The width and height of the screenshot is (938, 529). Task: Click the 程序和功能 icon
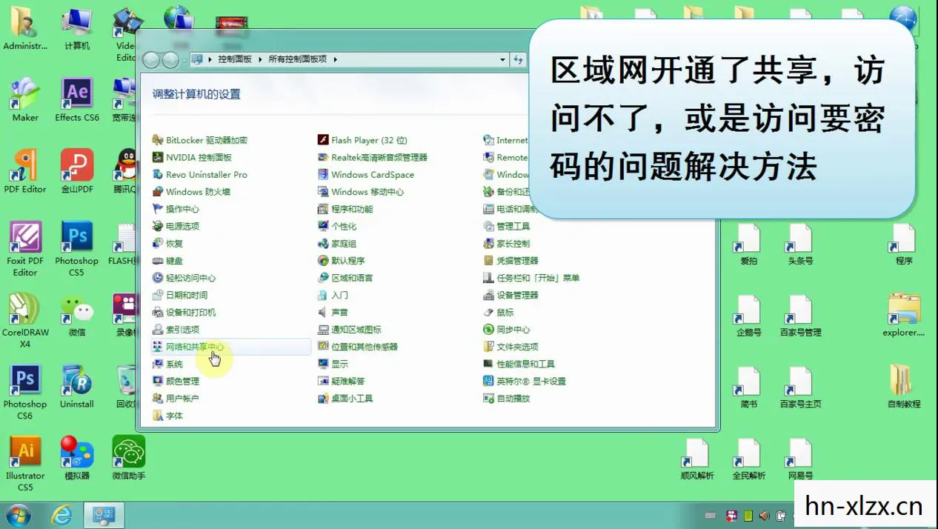pyautogui.click(x=323, y=209)
